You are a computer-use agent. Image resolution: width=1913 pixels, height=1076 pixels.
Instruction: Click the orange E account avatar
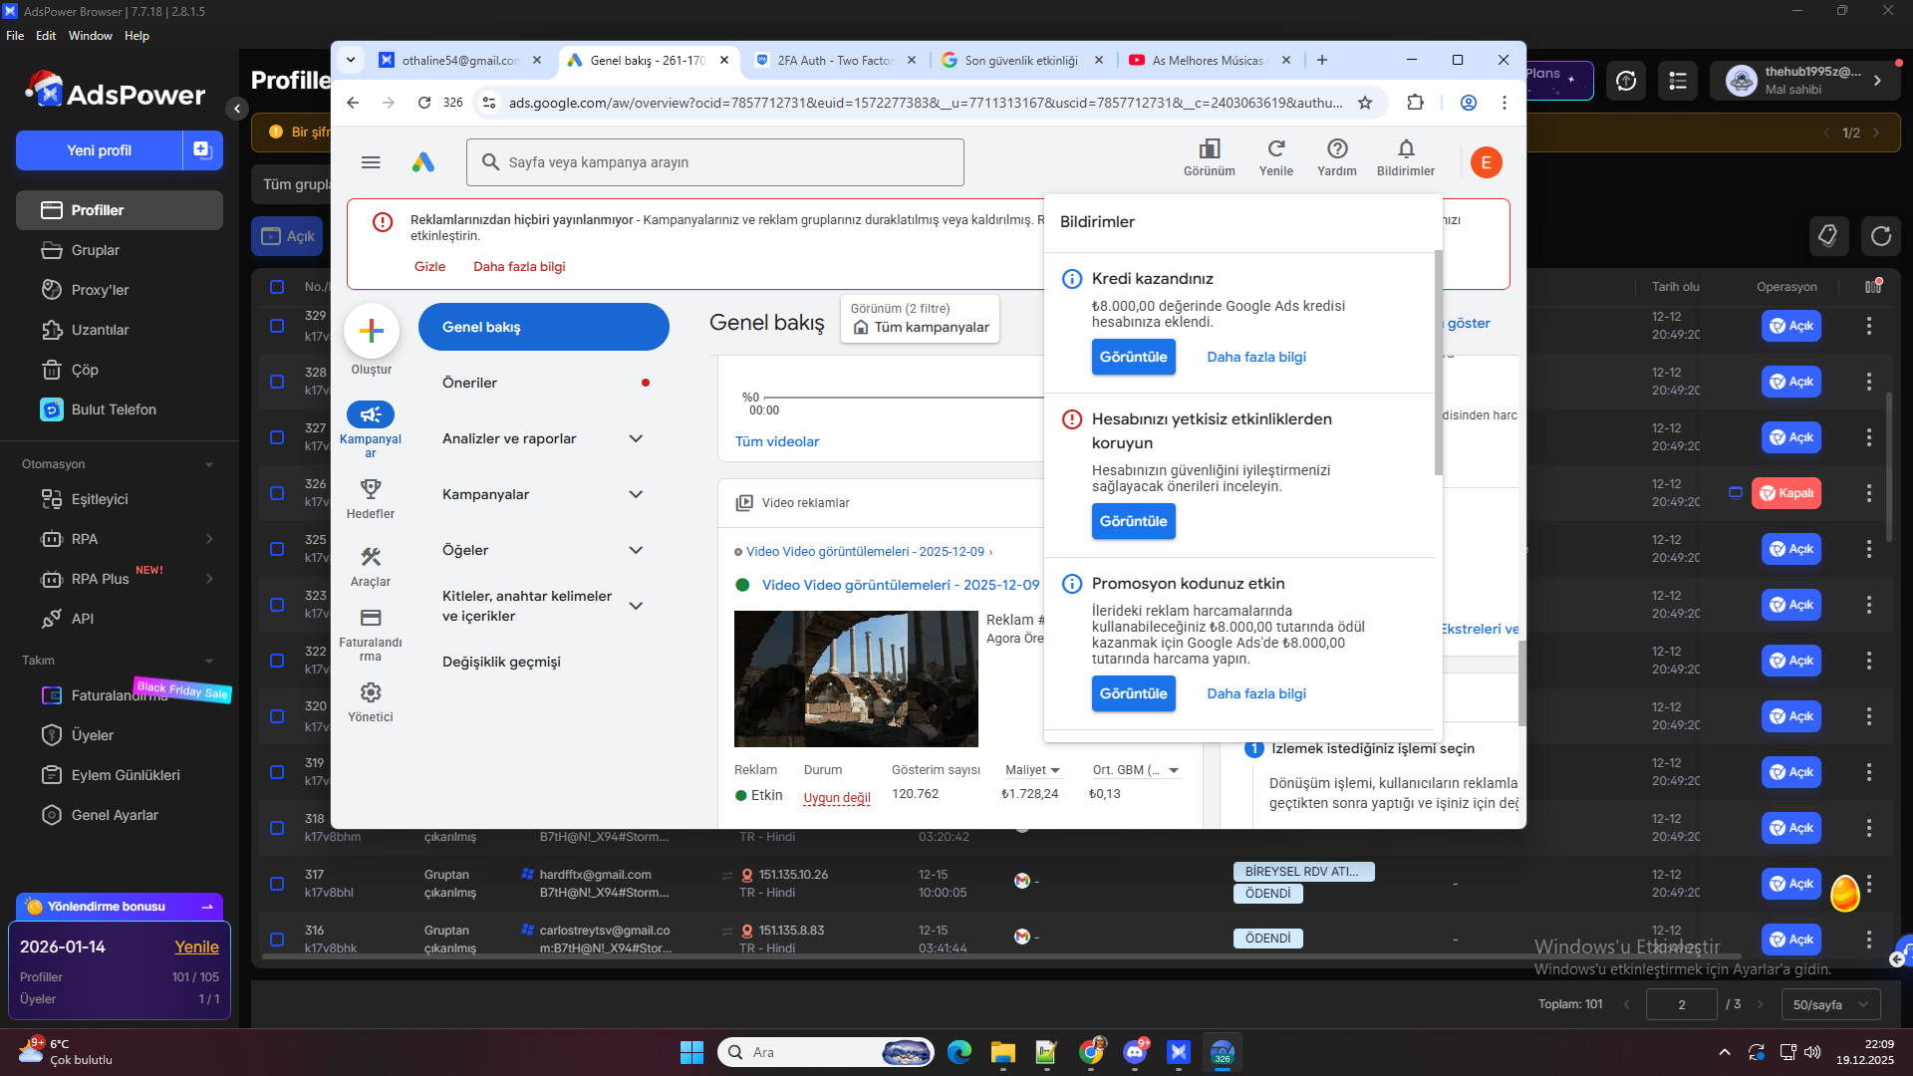click(x=1486, y=162)
